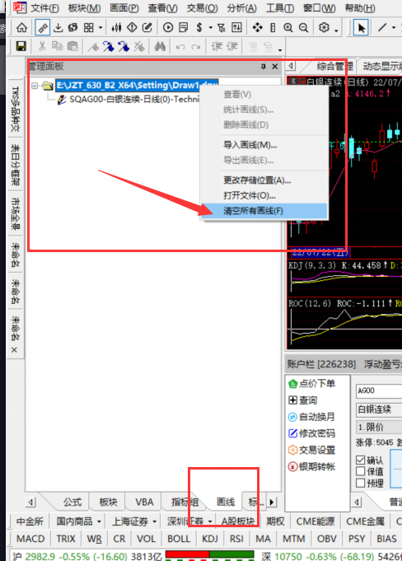Screen dimensions: 402x561
Task: Click 修改密码 in the account panel
Action: pyautogui.click(x=312, y=433)
